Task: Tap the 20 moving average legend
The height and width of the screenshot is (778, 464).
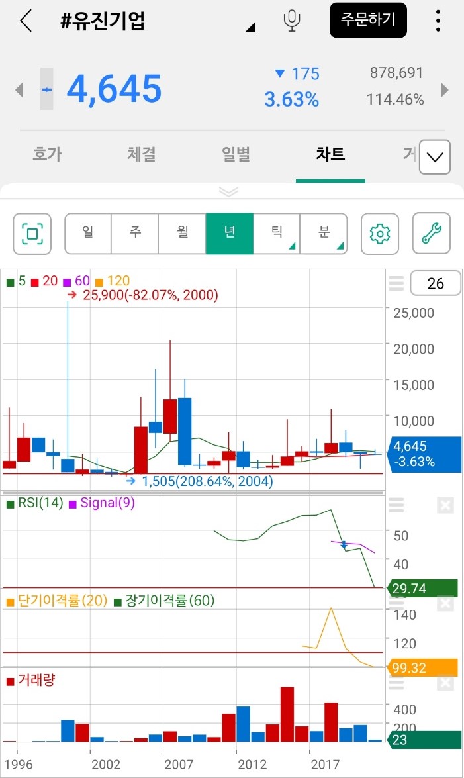Action: tap(44, 281)
